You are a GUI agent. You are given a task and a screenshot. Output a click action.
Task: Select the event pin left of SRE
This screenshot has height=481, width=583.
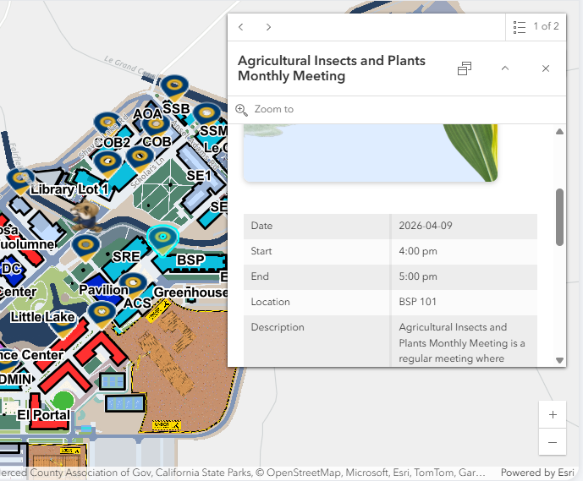click(x=86, y=249)
